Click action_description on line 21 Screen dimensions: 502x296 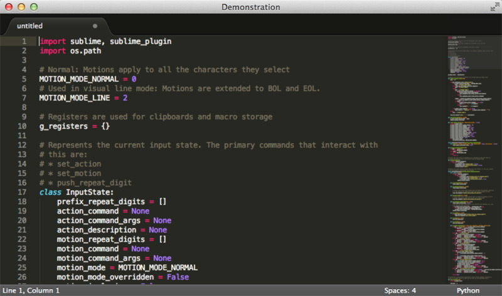tap(97, 230)
